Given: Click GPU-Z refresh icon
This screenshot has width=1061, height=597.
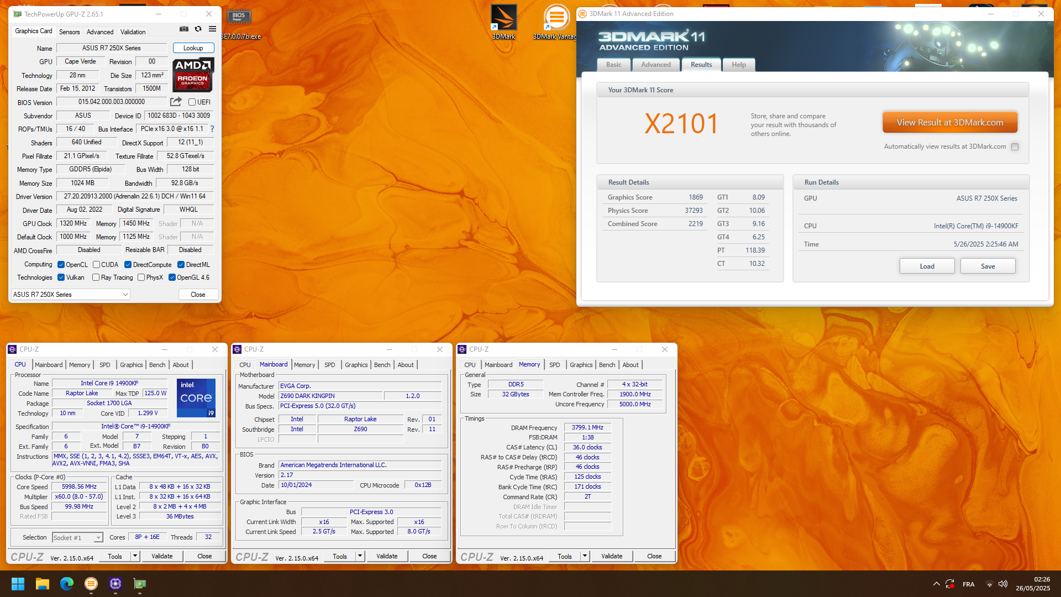Looking at the screenshot, I should [198, 29].
